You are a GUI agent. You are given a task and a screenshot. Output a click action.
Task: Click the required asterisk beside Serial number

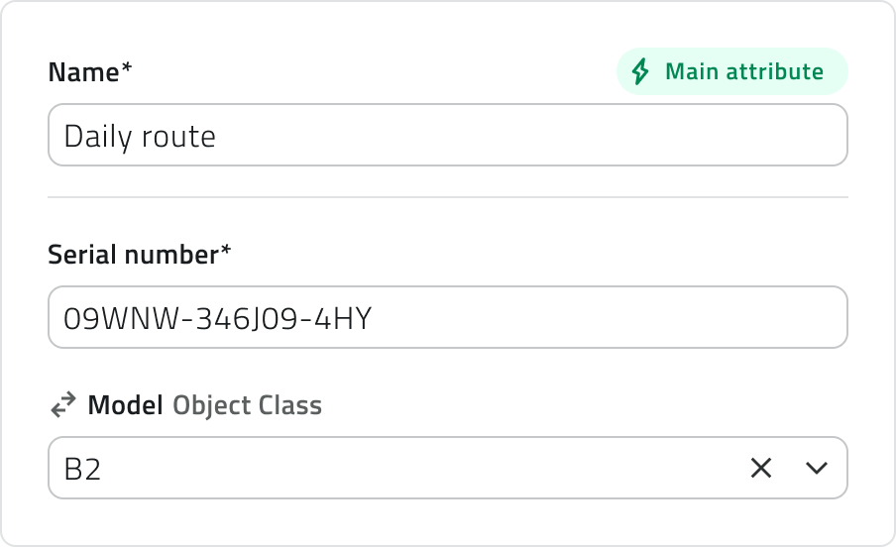226,253
